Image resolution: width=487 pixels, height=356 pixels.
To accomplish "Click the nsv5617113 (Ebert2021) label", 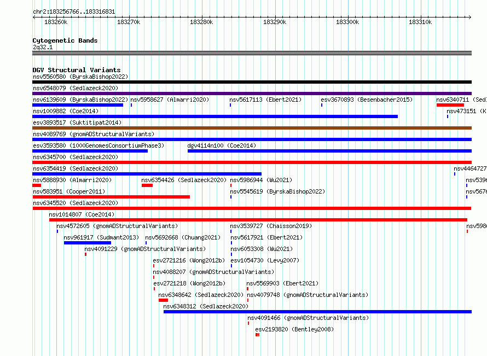I will [265, 100].
